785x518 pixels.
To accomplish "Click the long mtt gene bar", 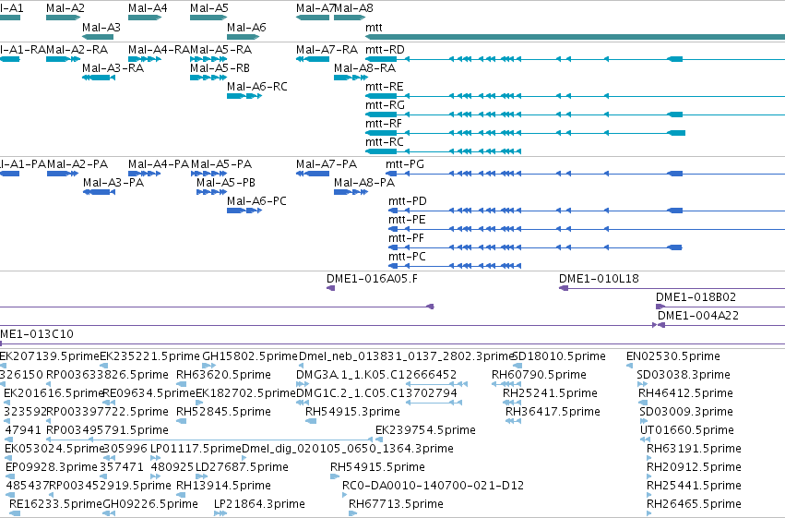I will click(575, 37).
